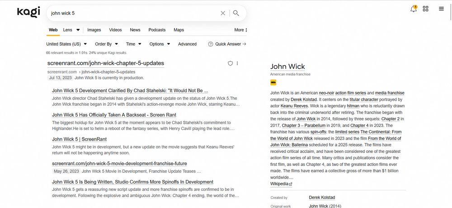Click the Advanced search link
This screenshot has width=452, height=208.
click(x=188, y=44)
